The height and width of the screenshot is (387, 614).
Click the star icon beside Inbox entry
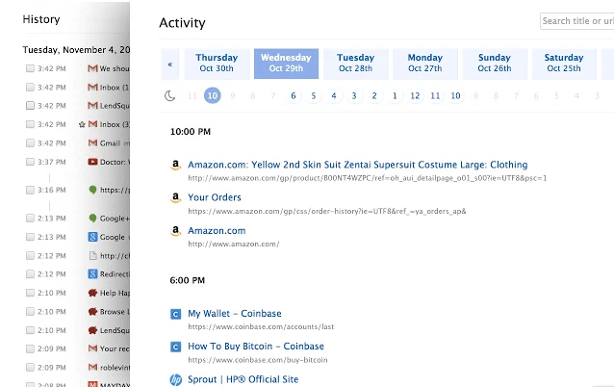(x=82, y=124)
